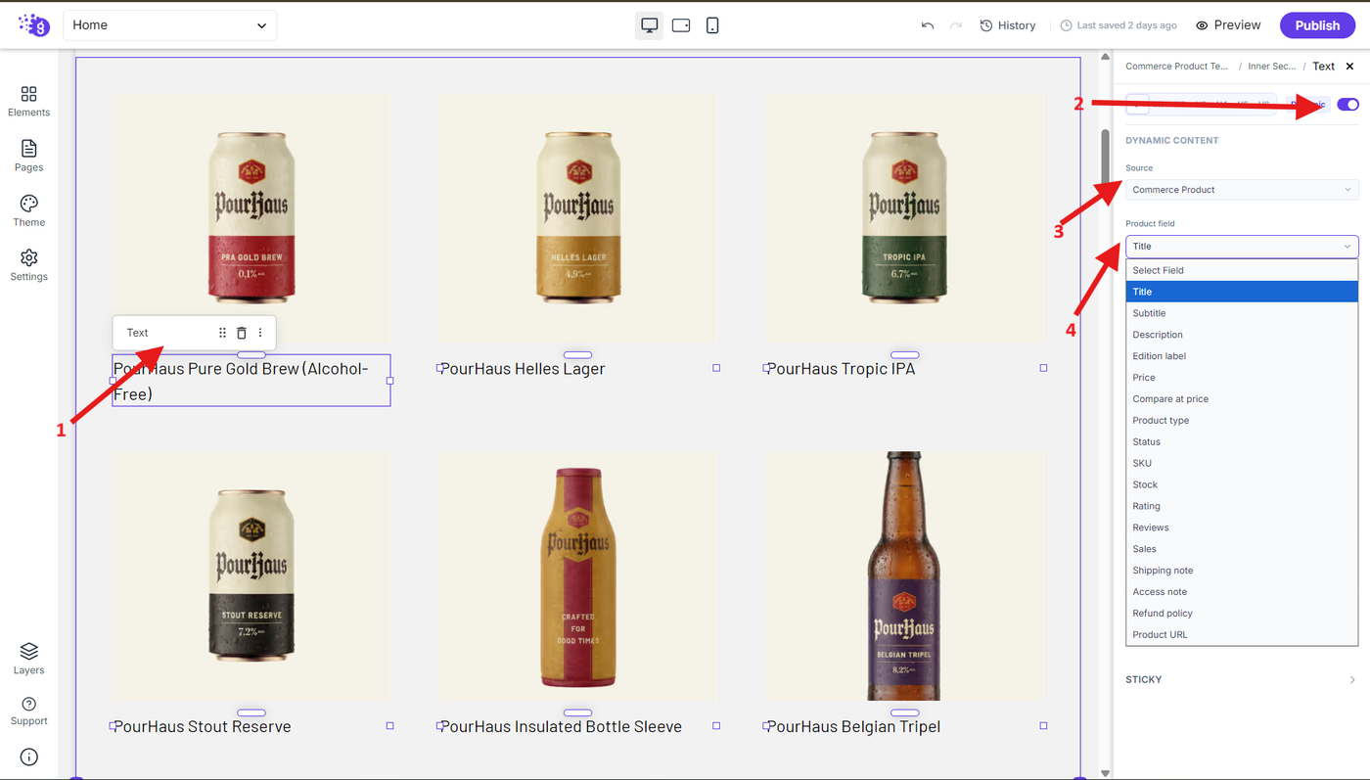Open more options on the Text toolbar
The height and width of the screenshot is (780, 1370).
(x=260, y=333)
